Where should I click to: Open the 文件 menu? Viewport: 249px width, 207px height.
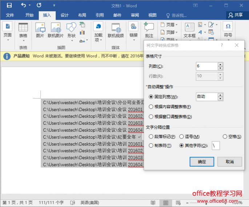[10, 15]
